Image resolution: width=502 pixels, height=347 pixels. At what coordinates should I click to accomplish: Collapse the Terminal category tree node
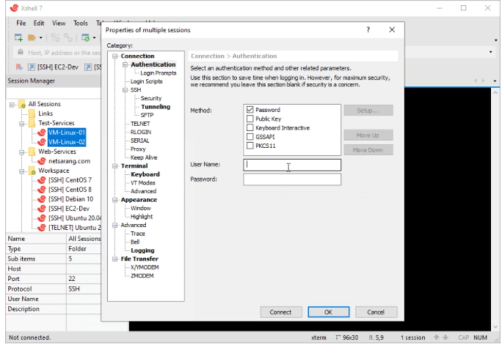pyautogui.click(x=115, y=166)
